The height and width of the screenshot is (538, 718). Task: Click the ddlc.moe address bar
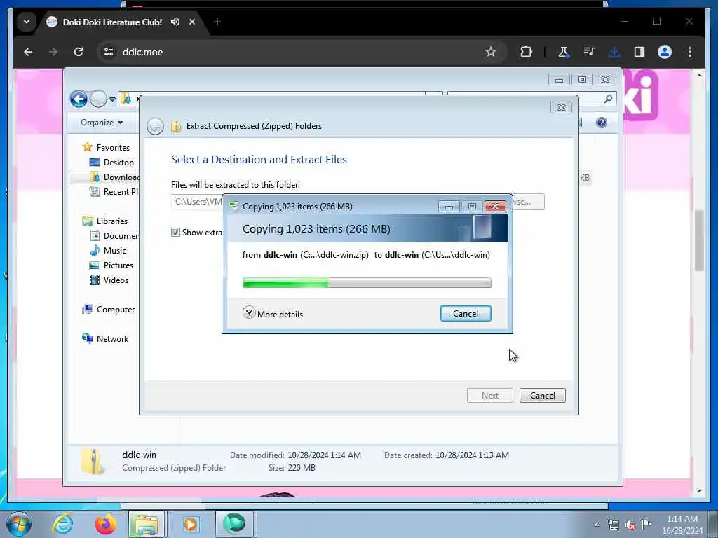coord(300,52)
